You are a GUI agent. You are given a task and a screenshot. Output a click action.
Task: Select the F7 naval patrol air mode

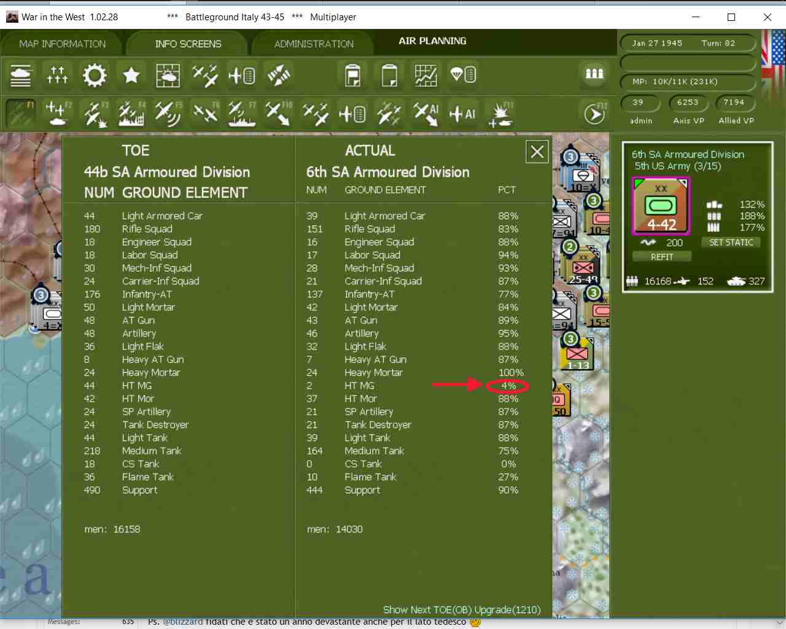tap(241, 113)
